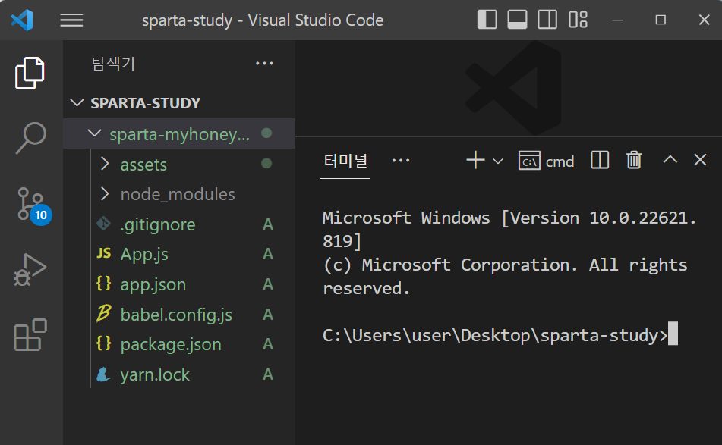The height and width of the screenshot is (445, 722).
Task: Open Explorer more actions menu
Action: [264, 64]
